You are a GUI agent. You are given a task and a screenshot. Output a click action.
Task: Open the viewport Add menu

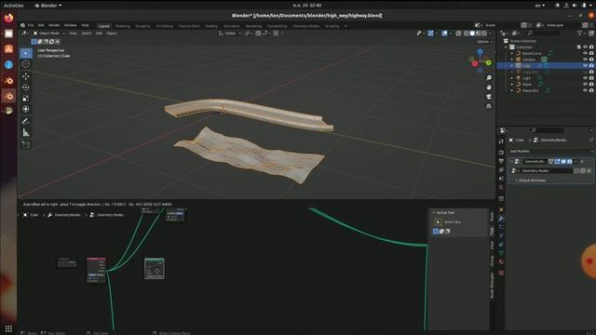(x=99, y=33)
